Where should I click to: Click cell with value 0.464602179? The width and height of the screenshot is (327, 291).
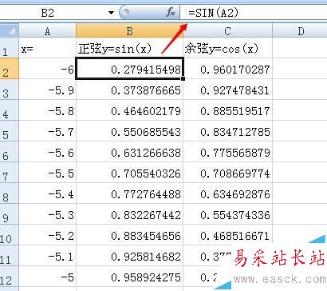click(129, 110)
